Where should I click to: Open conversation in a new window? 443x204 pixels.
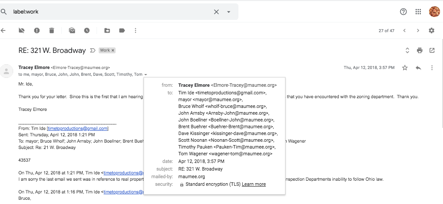click(x=432, y=50)
